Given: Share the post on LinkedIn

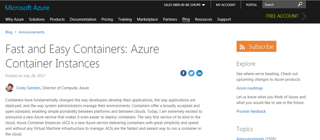Looking at the screenshot, I should (x=199, y=73).
